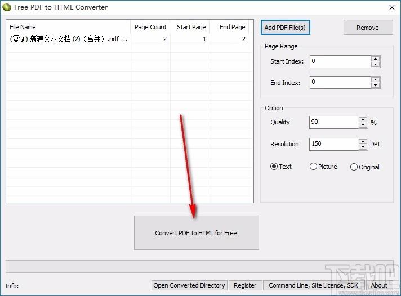401x296 pixels.
Task: Decrease End Index with down arrow
Action: [x=376, y=86]
